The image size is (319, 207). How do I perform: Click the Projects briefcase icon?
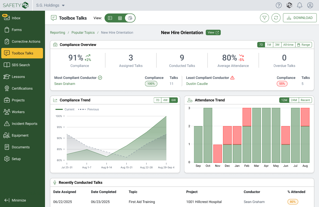(7, 100)
